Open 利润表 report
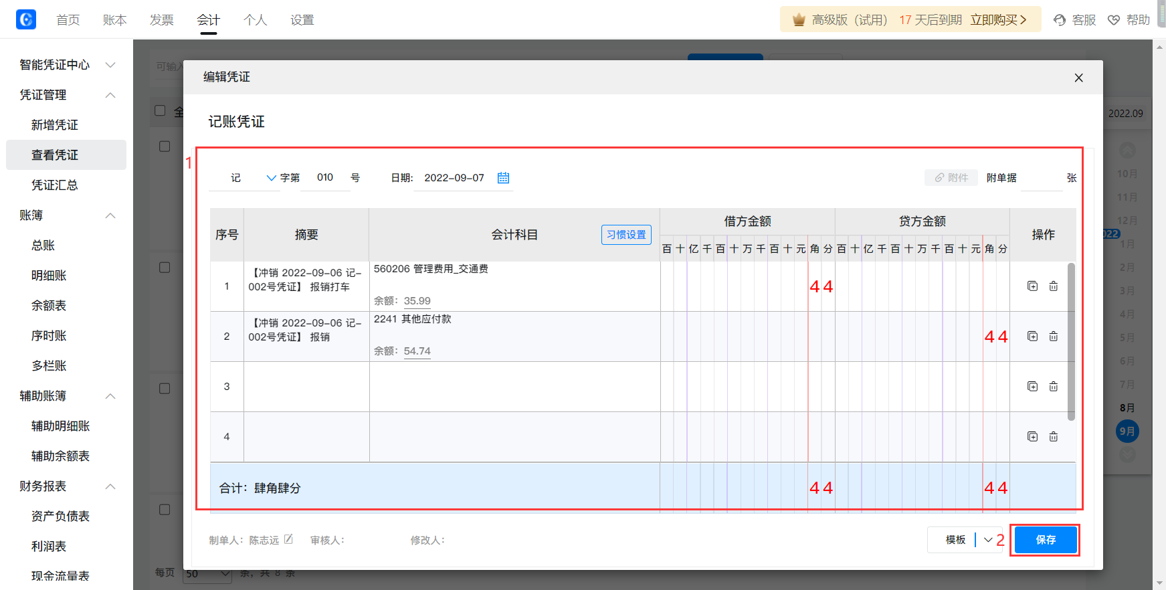 49,547
